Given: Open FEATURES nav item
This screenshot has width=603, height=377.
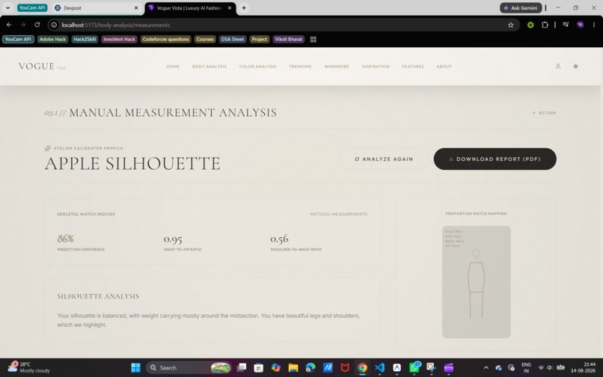Looking at the screenshot, I should point(413,67).
